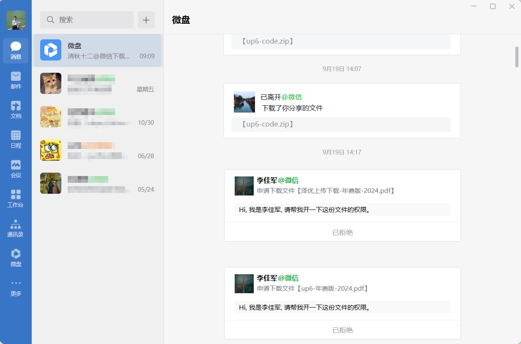Open the 【up6-code.zip】 file in 已离开 card
The height and width of the screenshot is (344, 521).
pos(341,124)
